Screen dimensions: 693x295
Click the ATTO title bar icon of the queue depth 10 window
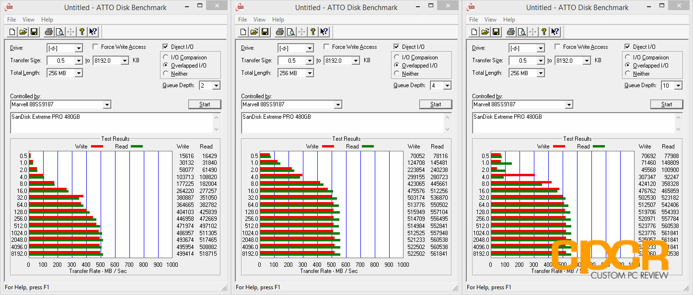click(471, 7)
